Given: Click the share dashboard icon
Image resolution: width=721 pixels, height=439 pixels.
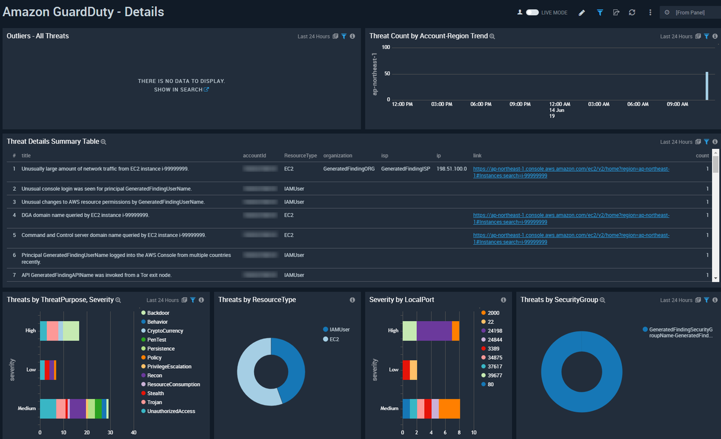Looking at the screenshot, I should 616,13.
